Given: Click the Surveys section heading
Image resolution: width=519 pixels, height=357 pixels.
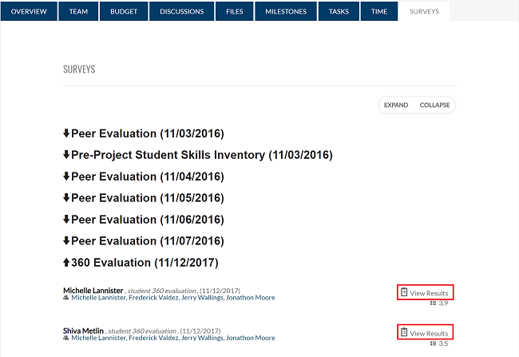Looking at the screenshot, I should coord(79,69).
